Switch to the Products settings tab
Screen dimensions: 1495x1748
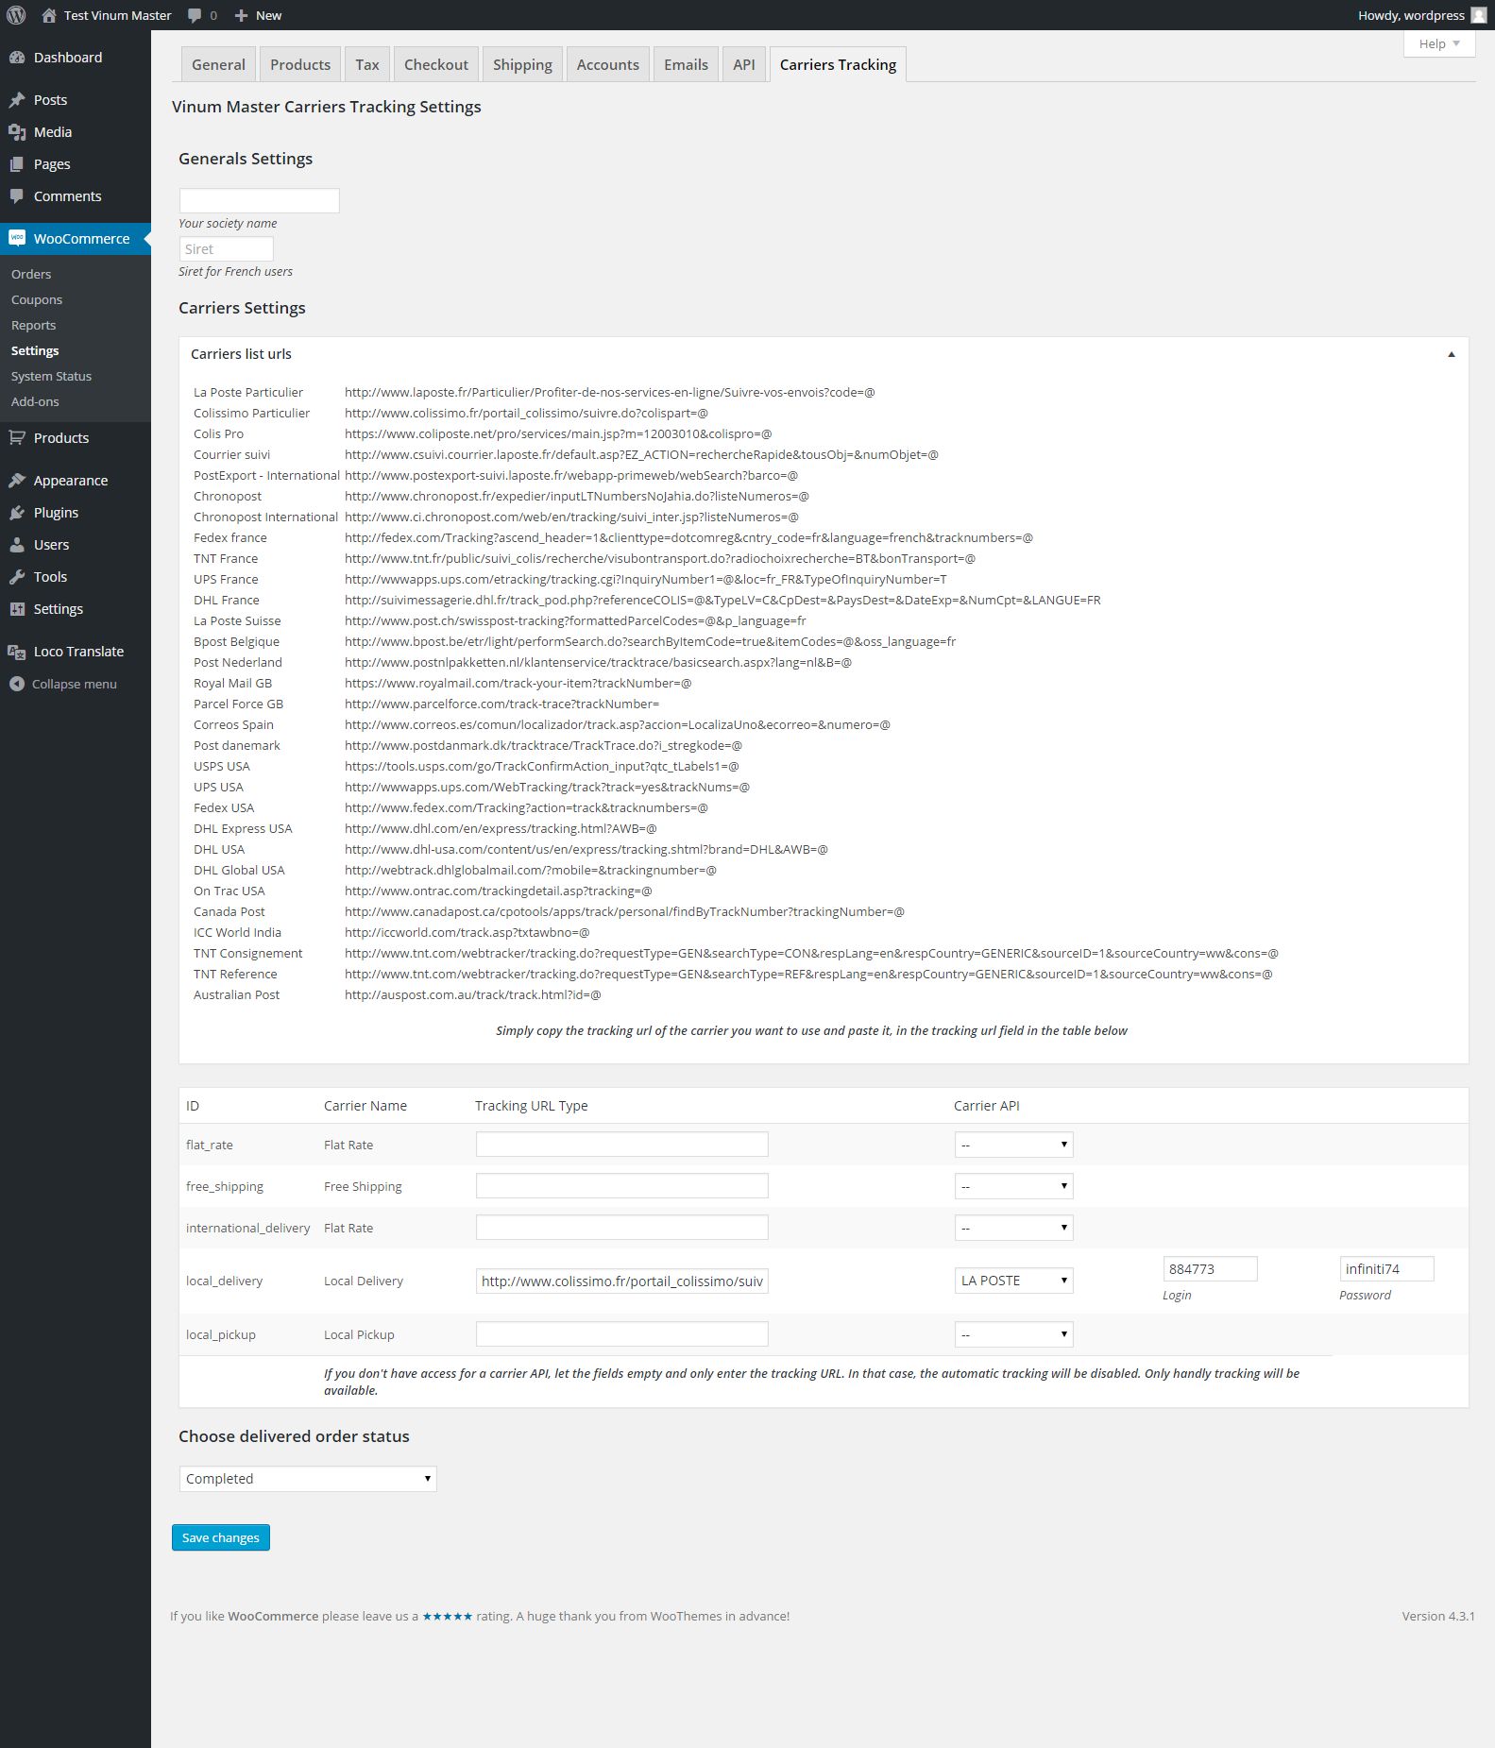coord(300,64)
